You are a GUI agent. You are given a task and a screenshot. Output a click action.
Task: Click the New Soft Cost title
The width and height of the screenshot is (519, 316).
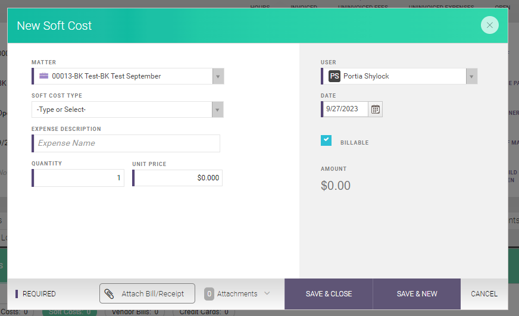point(54,26)
